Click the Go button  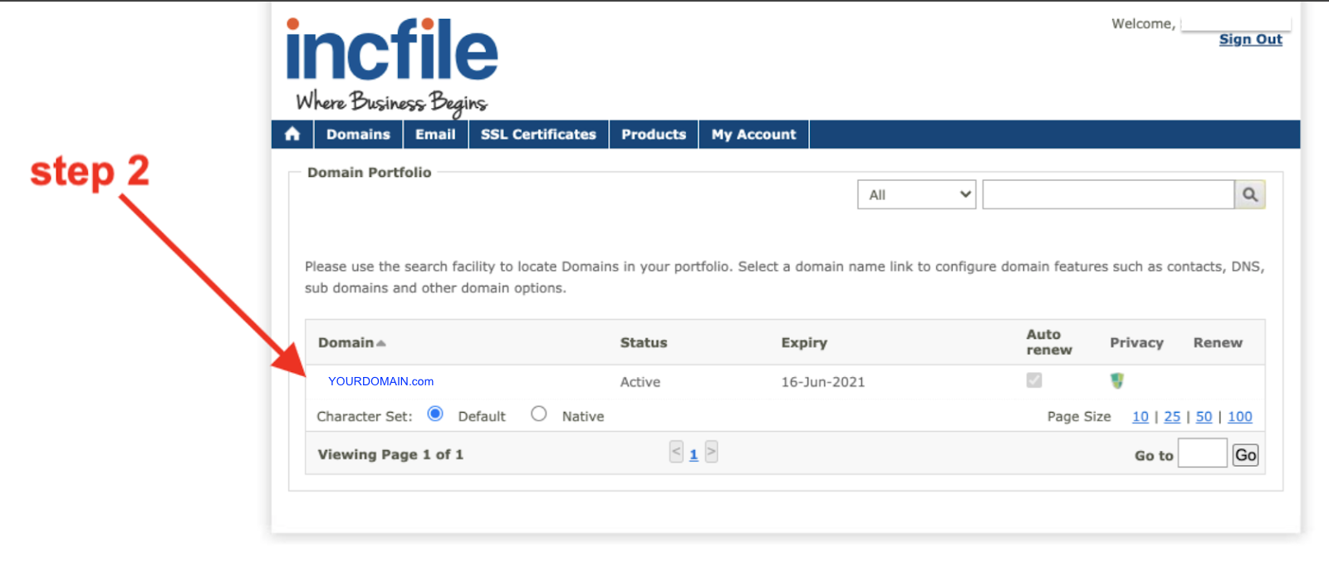[1245, 454]
